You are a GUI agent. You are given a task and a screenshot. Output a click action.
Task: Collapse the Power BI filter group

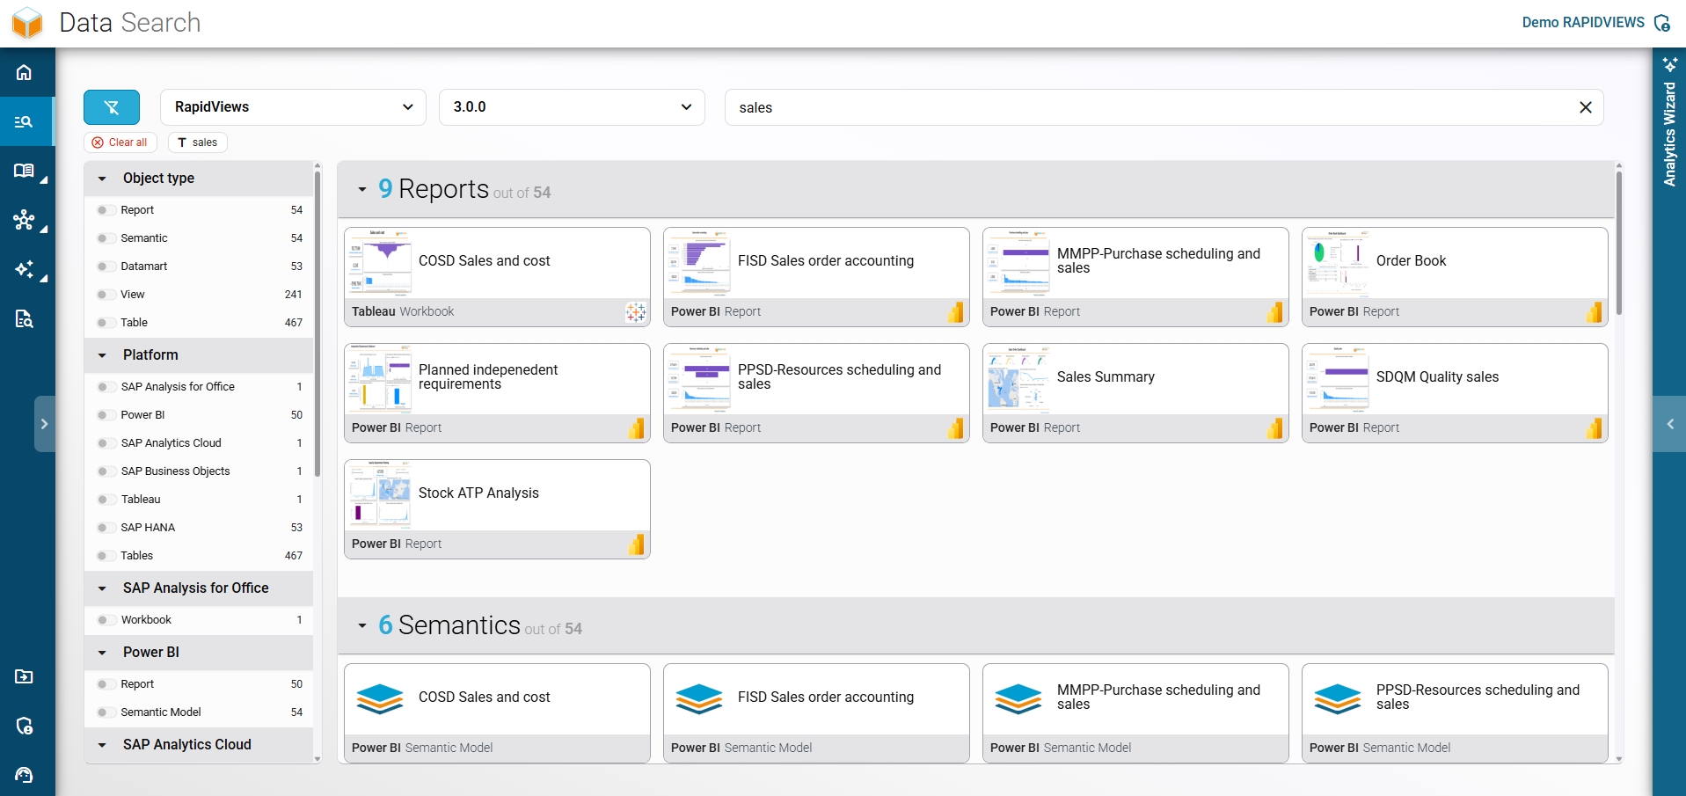coord(102,653)
